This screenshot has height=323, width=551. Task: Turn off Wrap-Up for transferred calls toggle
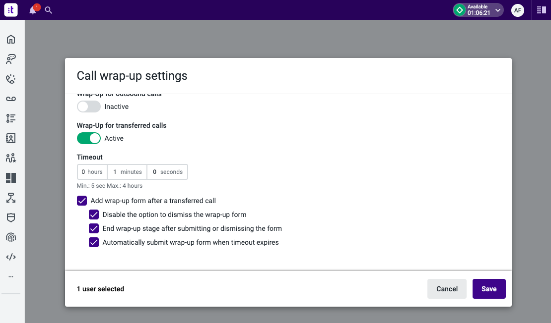click(88, 138)
